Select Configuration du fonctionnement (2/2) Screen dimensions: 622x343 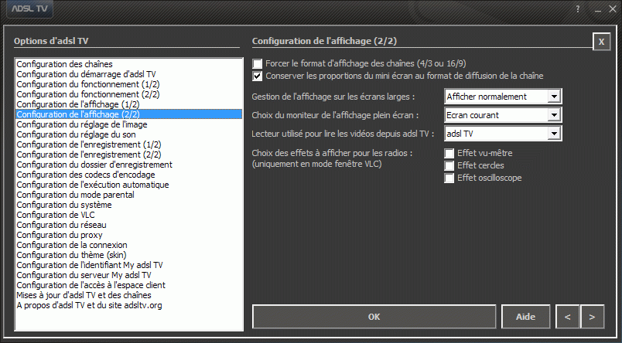[x=129, y=94]
